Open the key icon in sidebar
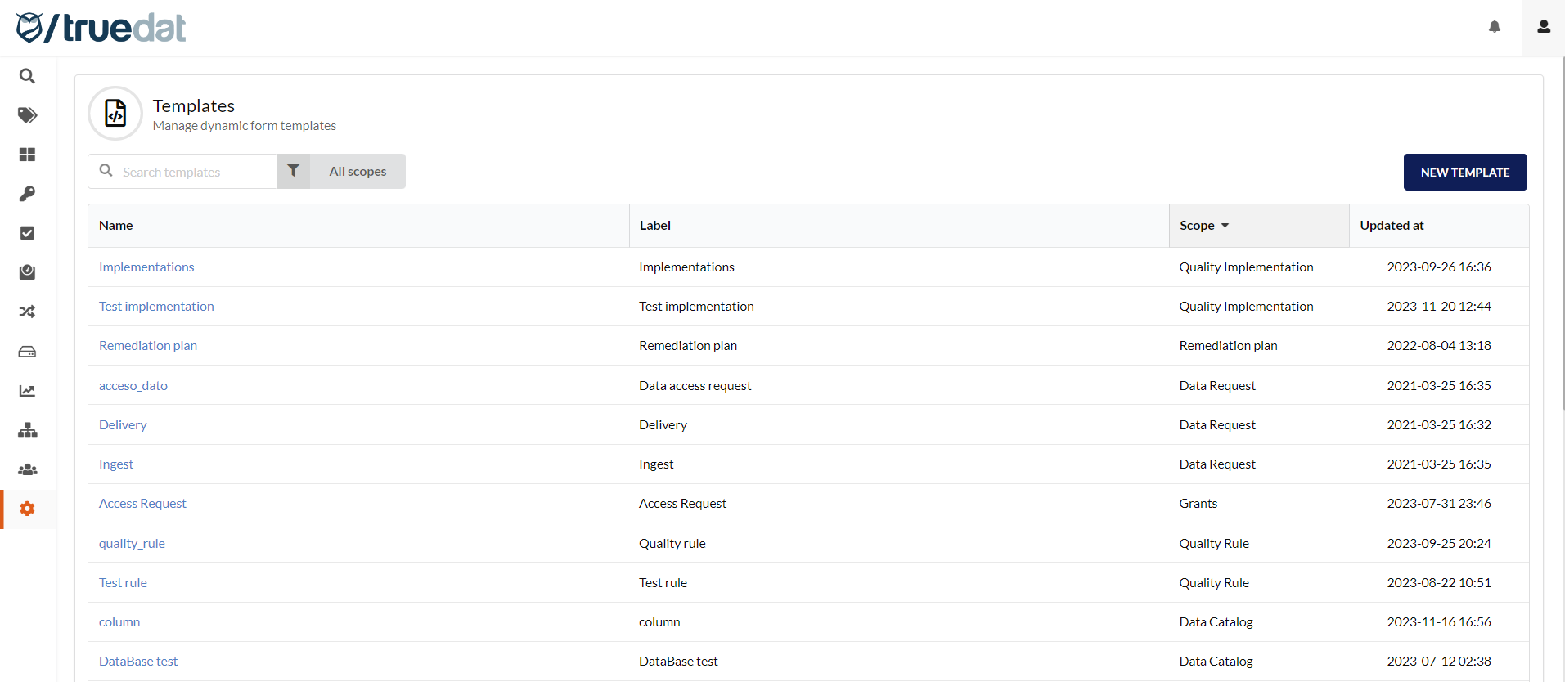Image resolution: width=1565 pixels, height=682 pixels. click(27, 194)
